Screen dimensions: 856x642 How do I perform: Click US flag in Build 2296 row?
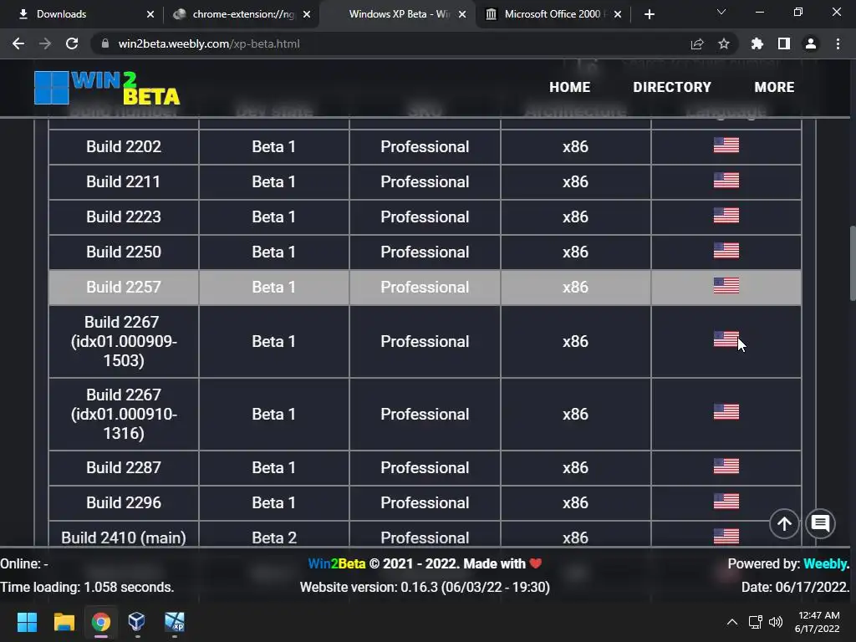point(726,501)
